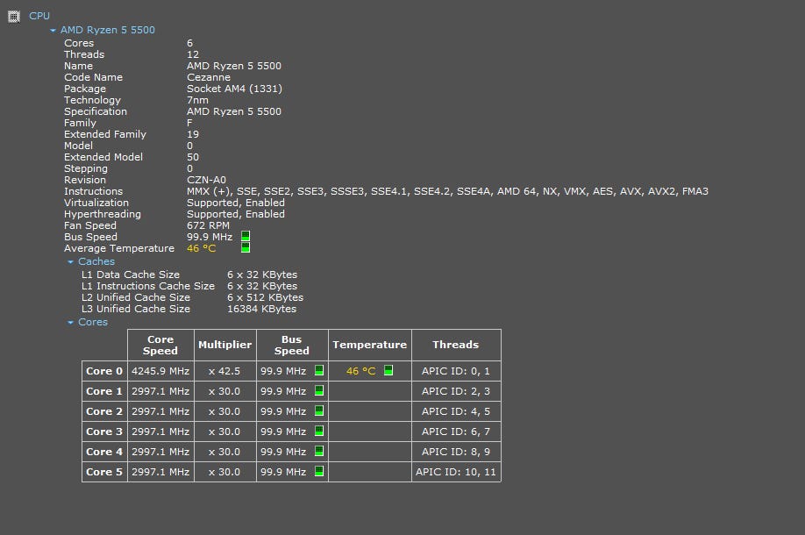
Task: Select the Core Speed column header
Action: pos(160,345)
